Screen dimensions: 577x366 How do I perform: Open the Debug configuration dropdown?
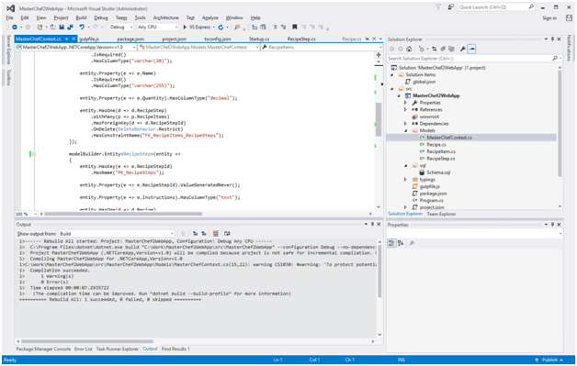121,28
